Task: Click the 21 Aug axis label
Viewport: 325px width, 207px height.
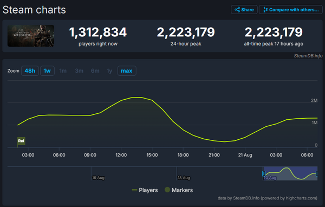Action: [245, 155]
